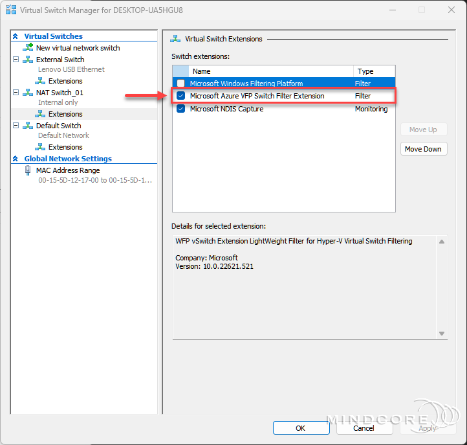
Task: Collapse the Default Switch tree node
Action: coord(16,126)
